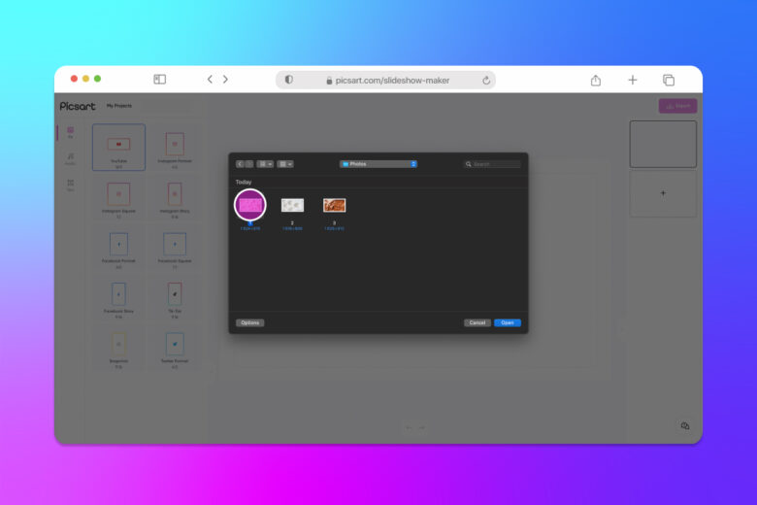Select the TikTok format preset icon
The image size is (757, 505).
[175, 294]
